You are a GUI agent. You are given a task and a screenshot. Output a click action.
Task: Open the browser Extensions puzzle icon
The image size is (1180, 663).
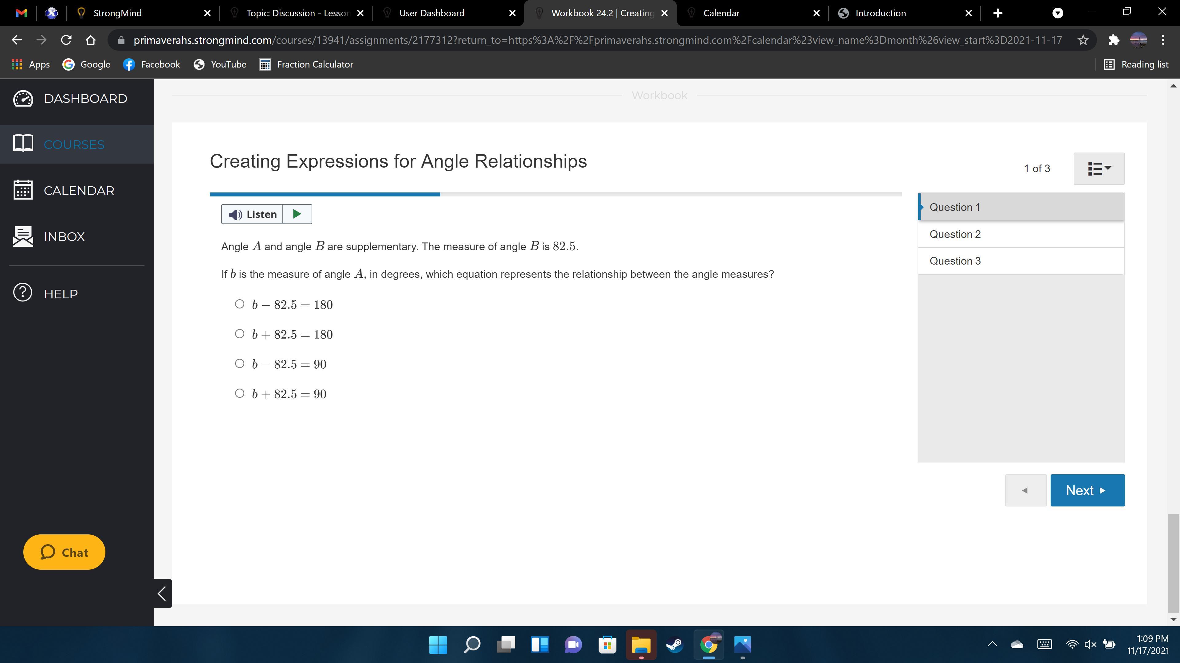1114,40
